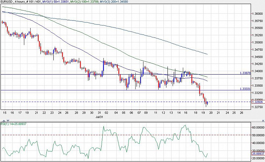
Task: Click the EUR/USD symbol label
Action: (6, 2)
